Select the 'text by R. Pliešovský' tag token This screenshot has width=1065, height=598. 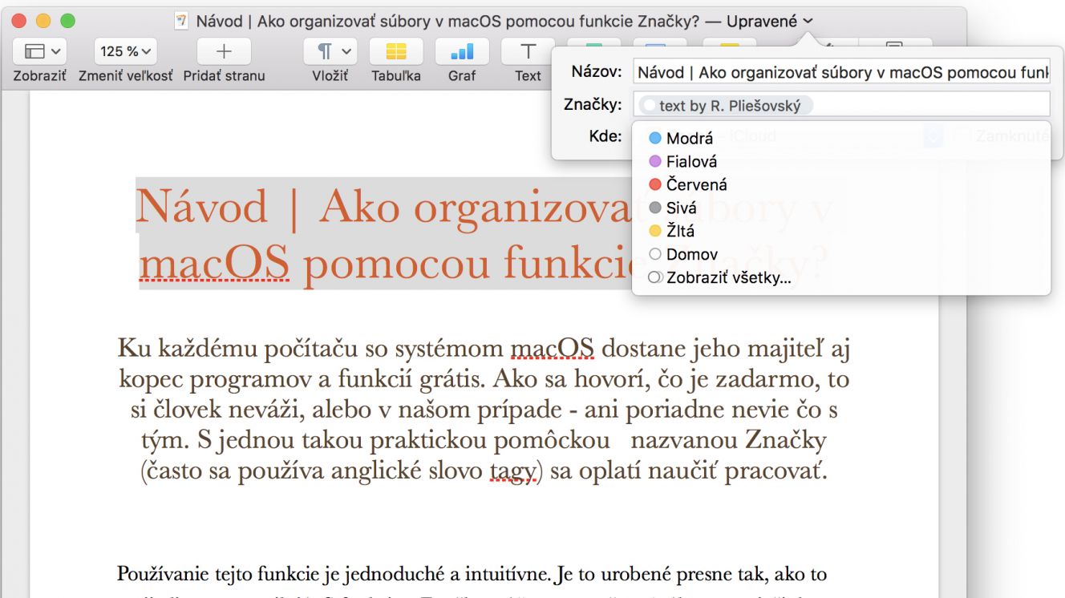[726, 106]
